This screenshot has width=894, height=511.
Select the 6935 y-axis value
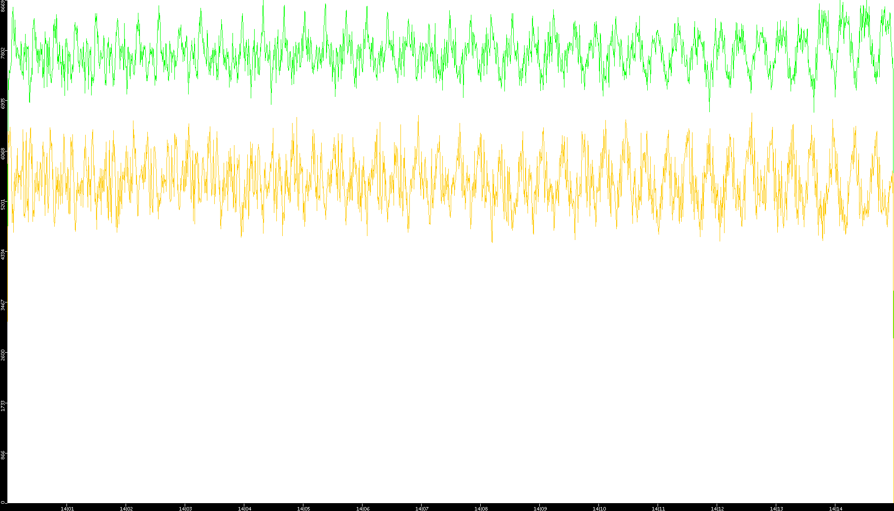(x=3, y=103)
